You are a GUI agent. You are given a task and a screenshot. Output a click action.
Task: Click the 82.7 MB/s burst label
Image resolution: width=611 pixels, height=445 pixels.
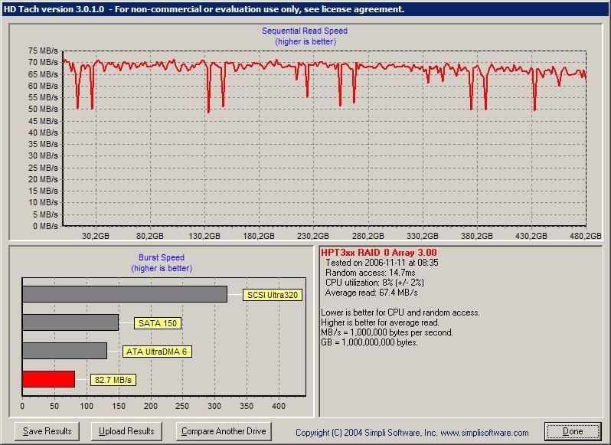click(113, 380)
